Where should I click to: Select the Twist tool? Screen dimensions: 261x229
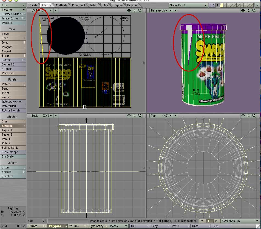click(x=13, y=93)
